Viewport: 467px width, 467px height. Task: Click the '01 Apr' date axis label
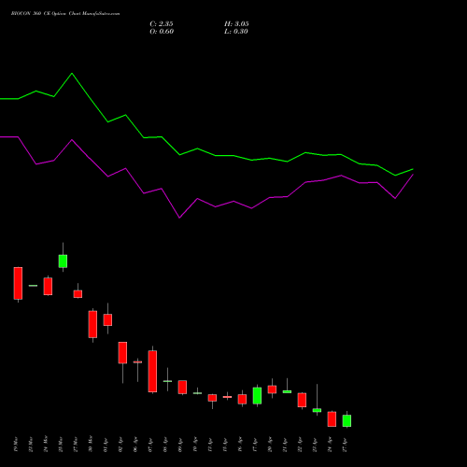click(x=106, y=445)
